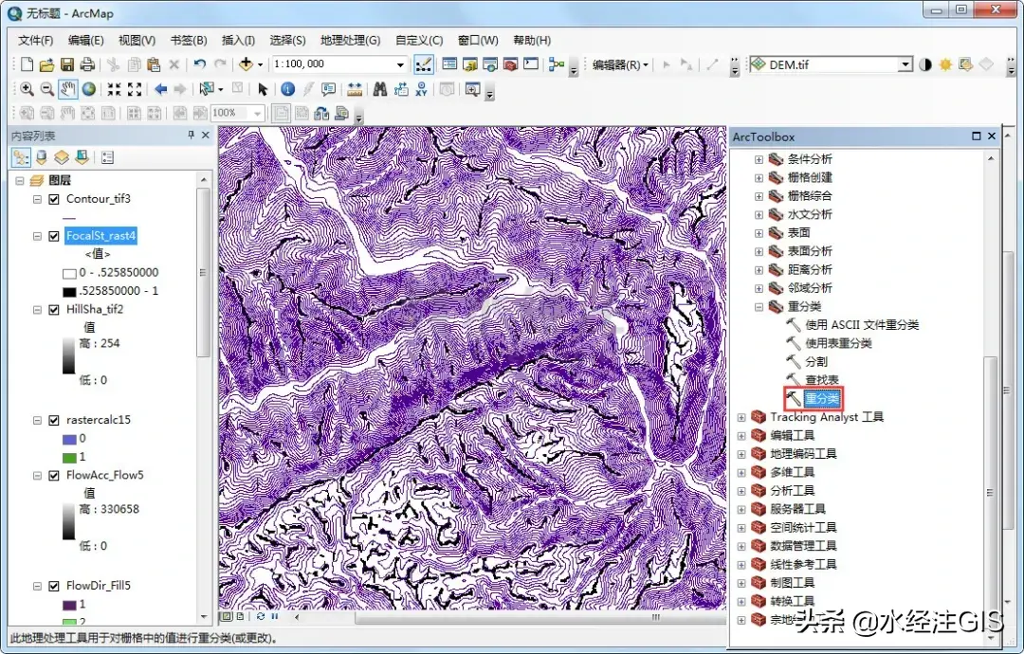
Task: Uncheck the Contour_tif3 layer
Action: (x=54, y=199)
